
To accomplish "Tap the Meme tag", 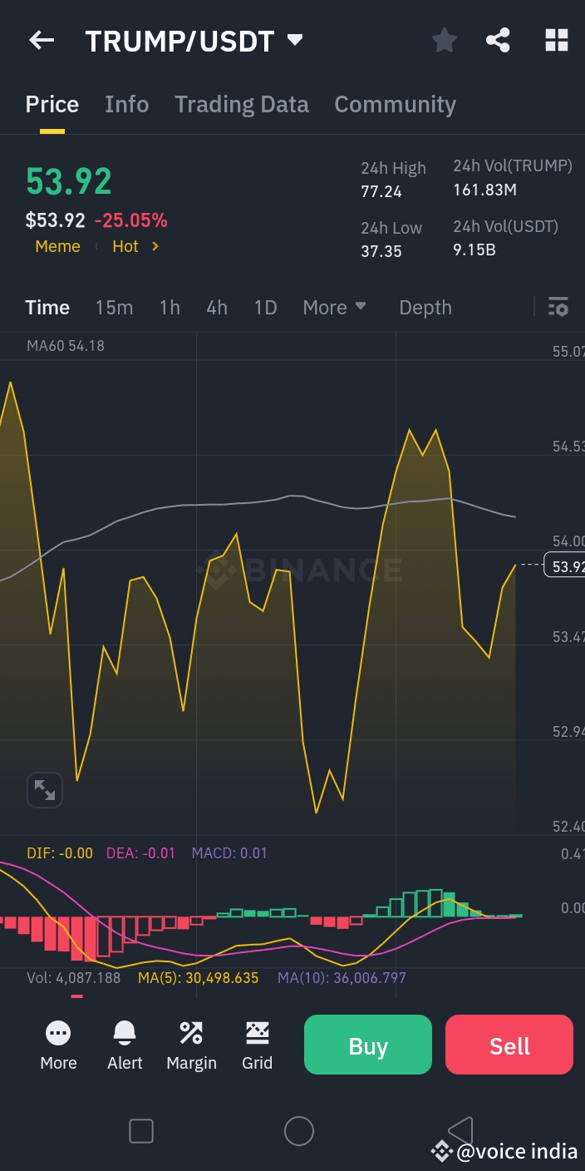I will tap(57, 246).
